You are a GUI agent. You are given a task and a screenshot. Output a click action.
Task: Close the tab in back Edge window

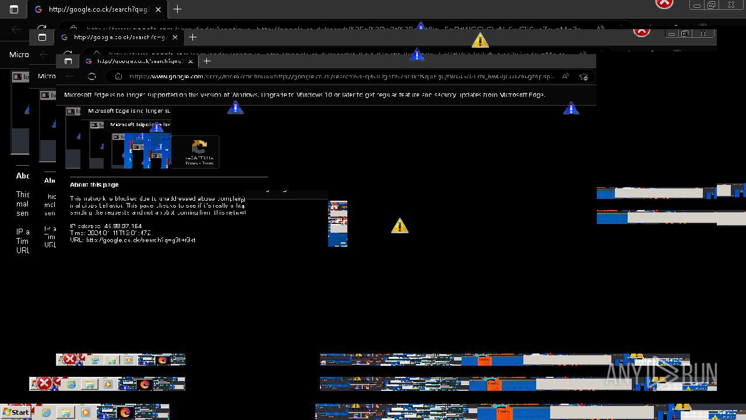point(159,9)
